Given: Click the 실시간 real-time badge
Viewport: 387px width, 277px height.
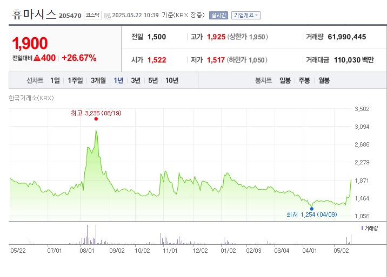Looking at the screenshot, I should [218, 15].
